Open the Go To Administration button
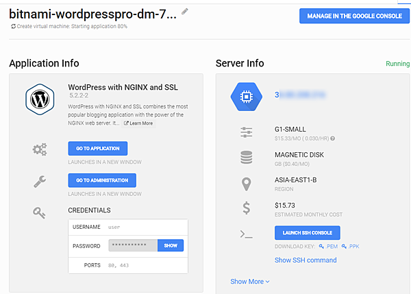 (x=102, y=180)
